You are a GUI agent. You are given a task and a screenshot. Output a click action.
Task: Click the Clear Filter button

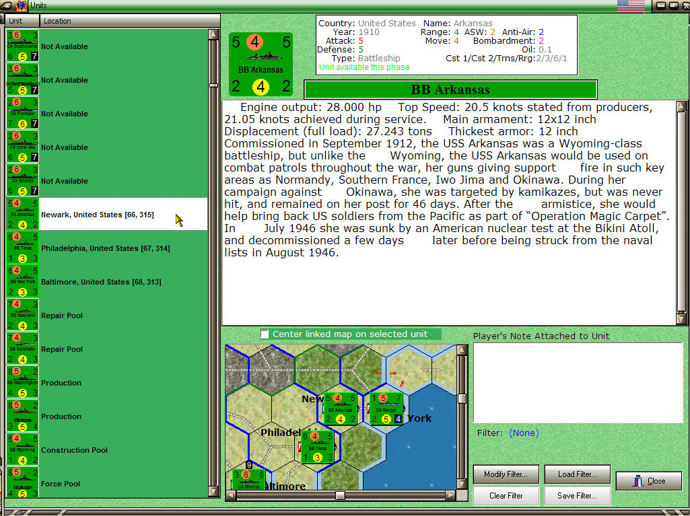[506, 496]
